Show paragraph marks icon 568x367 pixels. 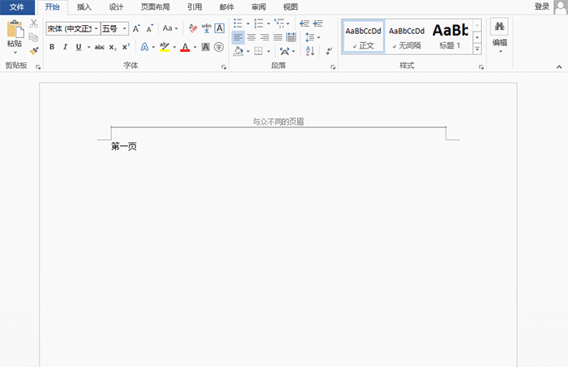pyautogui.click(x=329, y=51)
